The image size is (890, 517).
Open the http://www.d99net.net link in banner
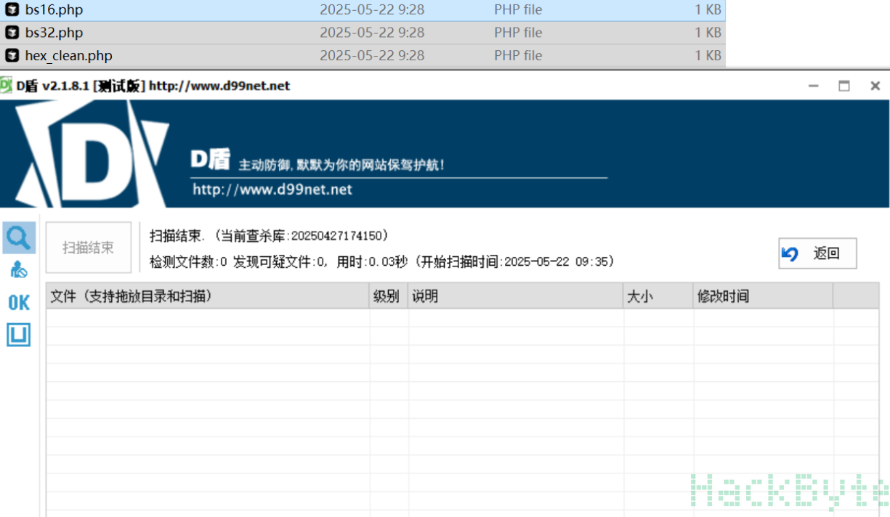click(272, 190)
